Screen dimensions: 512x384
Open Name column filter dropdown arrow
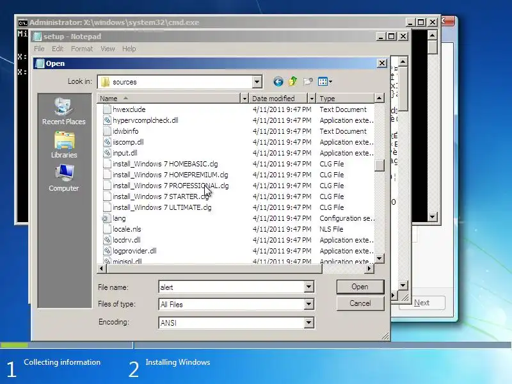[244, 99]
